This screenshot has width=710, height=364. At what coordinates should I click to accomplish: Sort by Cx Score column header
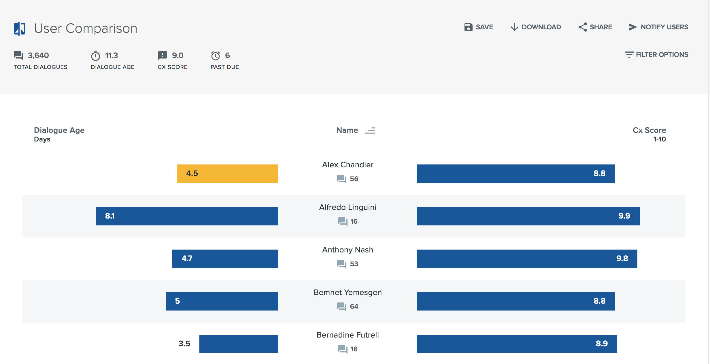(649, 130)
